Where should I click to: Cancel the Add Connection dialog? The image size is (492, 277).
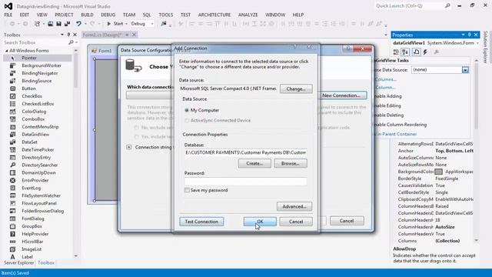click(x=296, y=222)
